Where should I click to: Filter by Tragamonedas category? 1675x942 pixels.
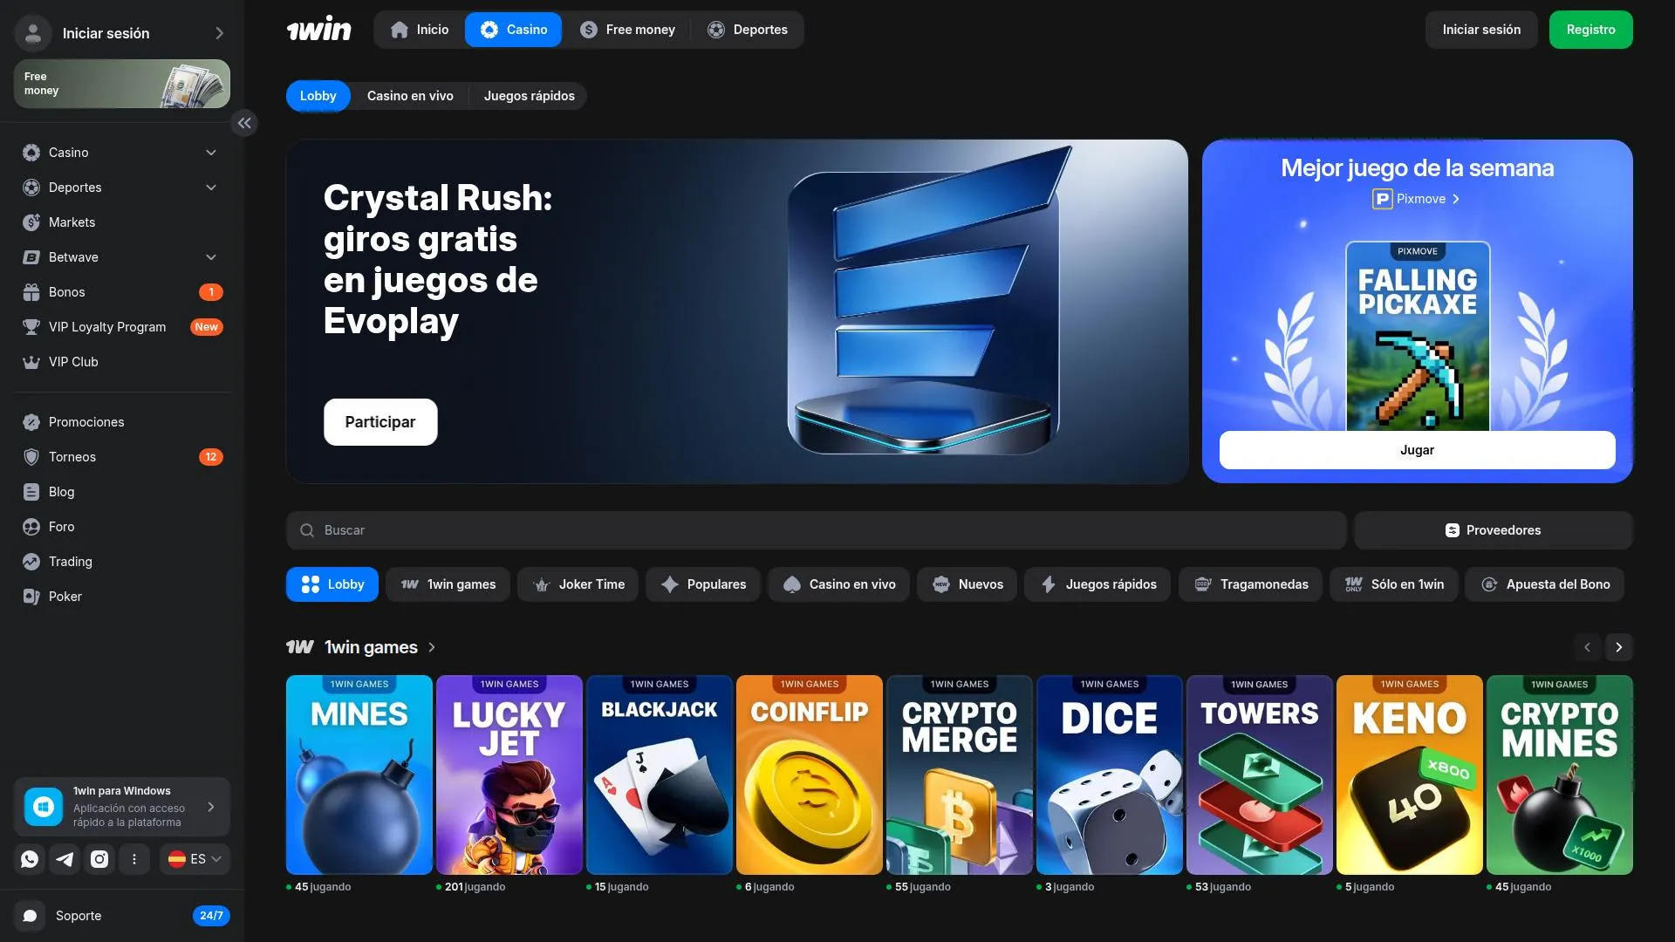coord(1250,584)
